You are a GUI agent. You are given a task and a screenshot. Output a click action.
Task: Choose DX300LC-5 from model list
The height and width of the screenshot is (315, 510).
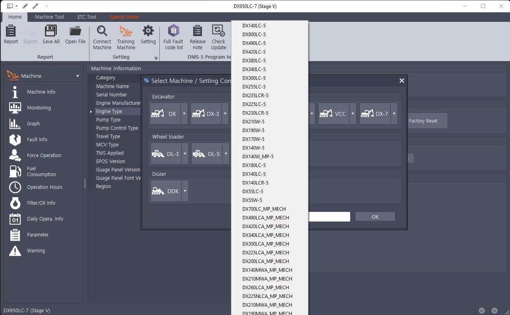pyautogui.click(x=270, y=78)
